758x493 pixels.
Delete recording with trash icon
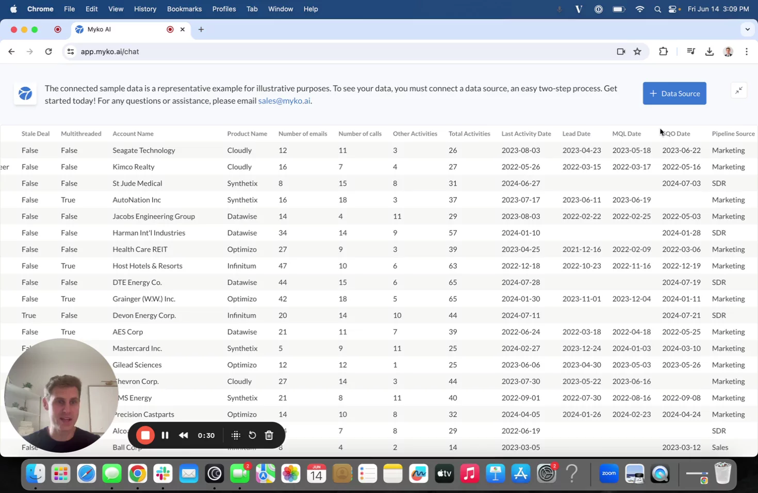click(269, 435)
